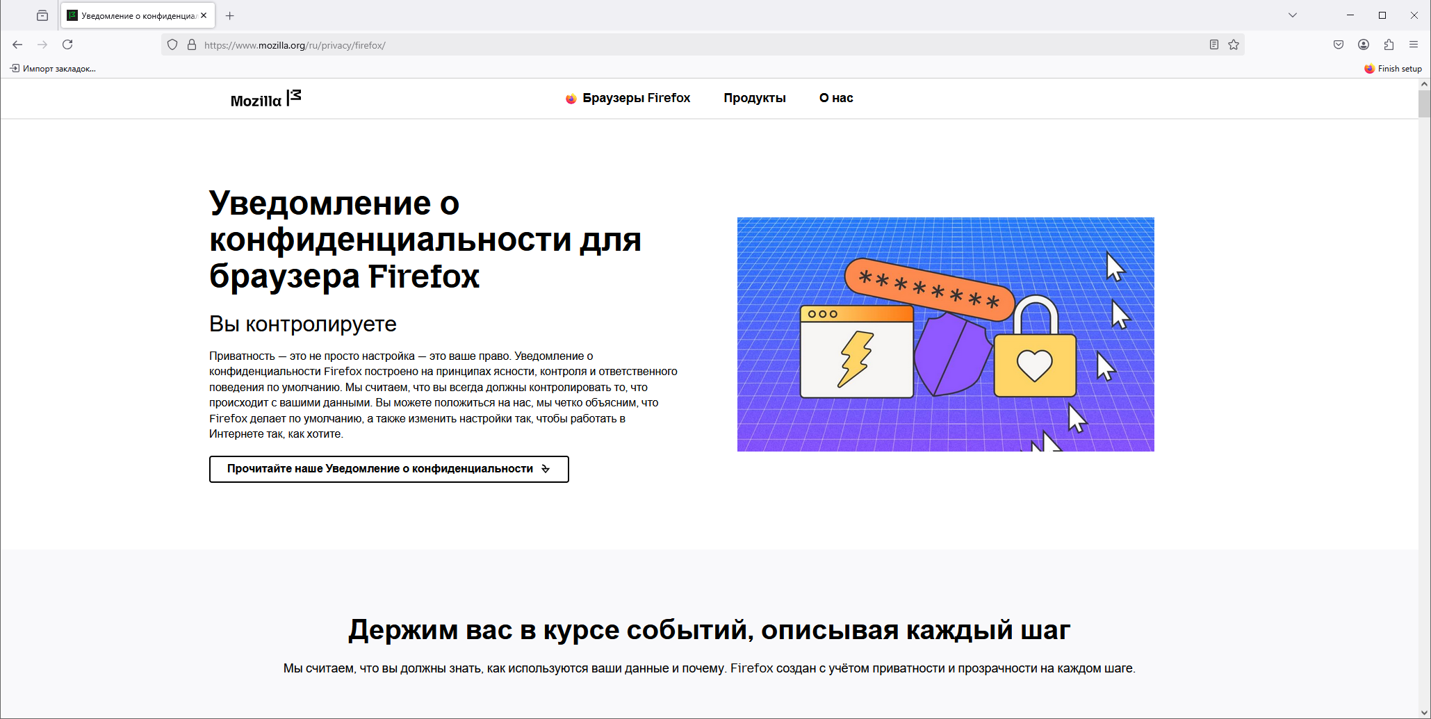Go back with the back arrow
The width and height of the screenshot is (1431, 719).
17,44
